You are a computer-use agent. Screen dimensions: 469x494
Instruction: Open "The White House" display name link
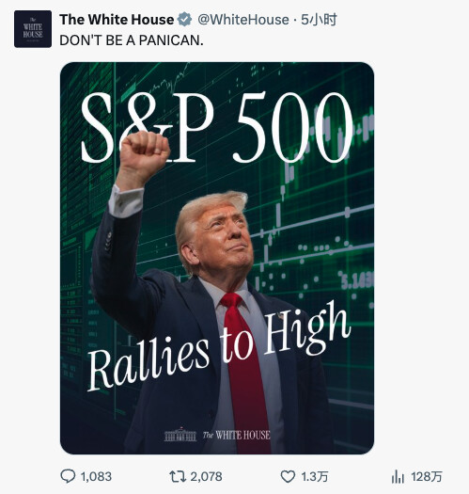click(117, 20)
